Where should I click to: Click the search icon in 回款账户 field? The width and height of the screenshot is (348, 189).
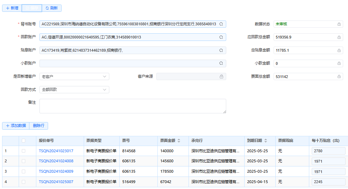click(x=221, y=37)
